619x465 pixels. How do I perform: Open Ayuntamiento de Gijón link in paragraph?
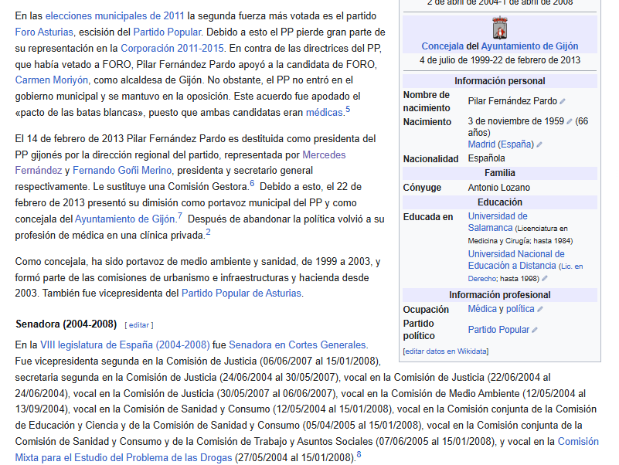pos(124,219)
